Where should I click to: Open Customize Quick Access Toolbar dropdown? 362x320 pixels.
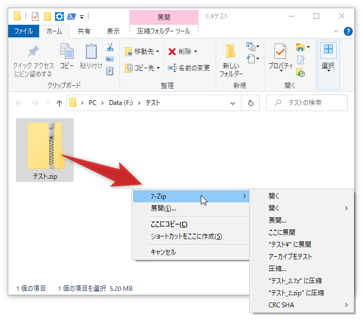click(x=82, y=17)
